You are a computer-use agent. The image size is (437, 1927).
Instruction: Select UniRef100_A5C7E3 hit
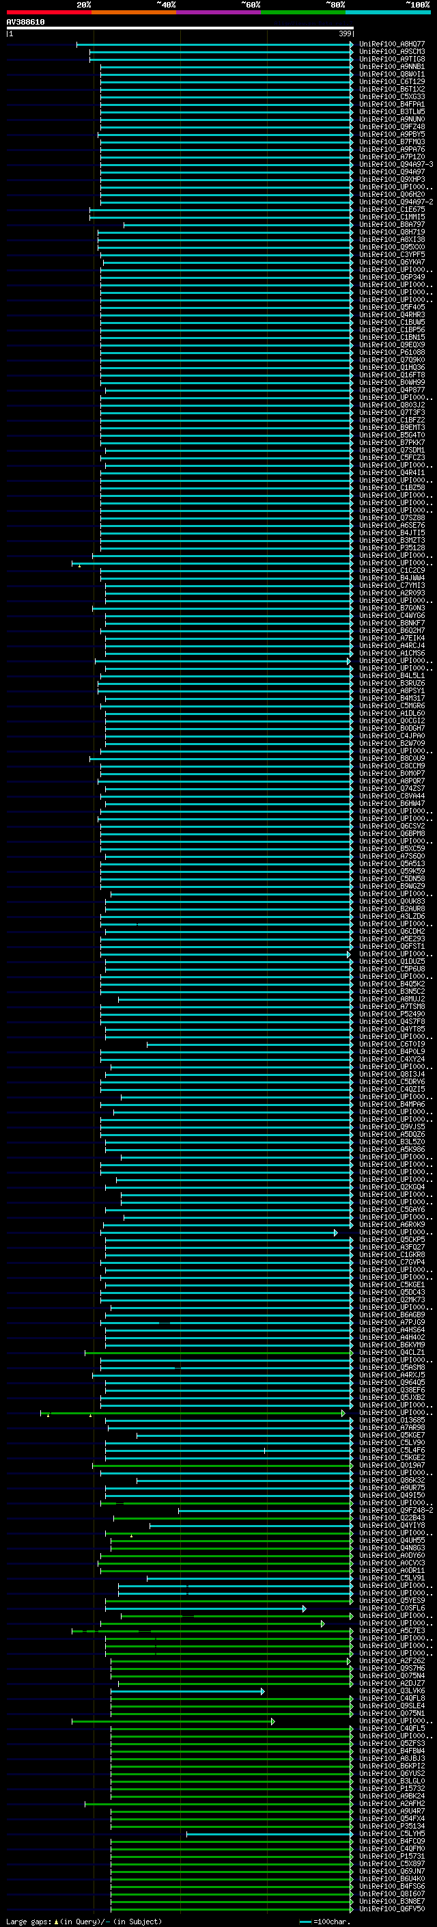coord(391,1631)
